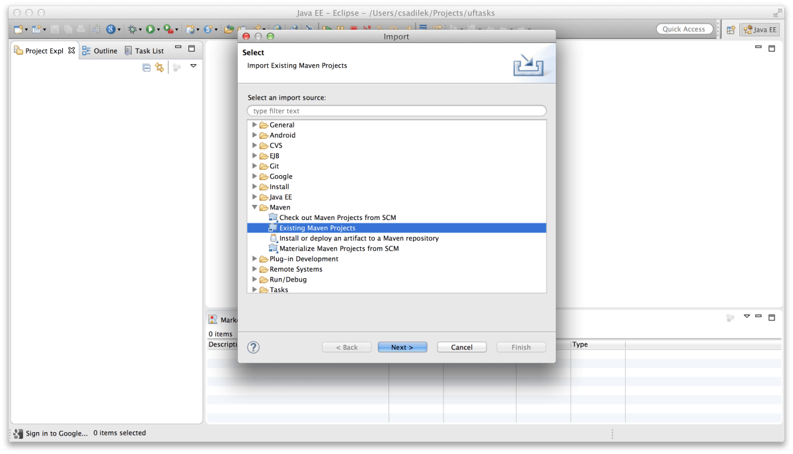Select the Remote Systems folder row
The width and height of the screenshot is (793, 454).
pos(397,269)
